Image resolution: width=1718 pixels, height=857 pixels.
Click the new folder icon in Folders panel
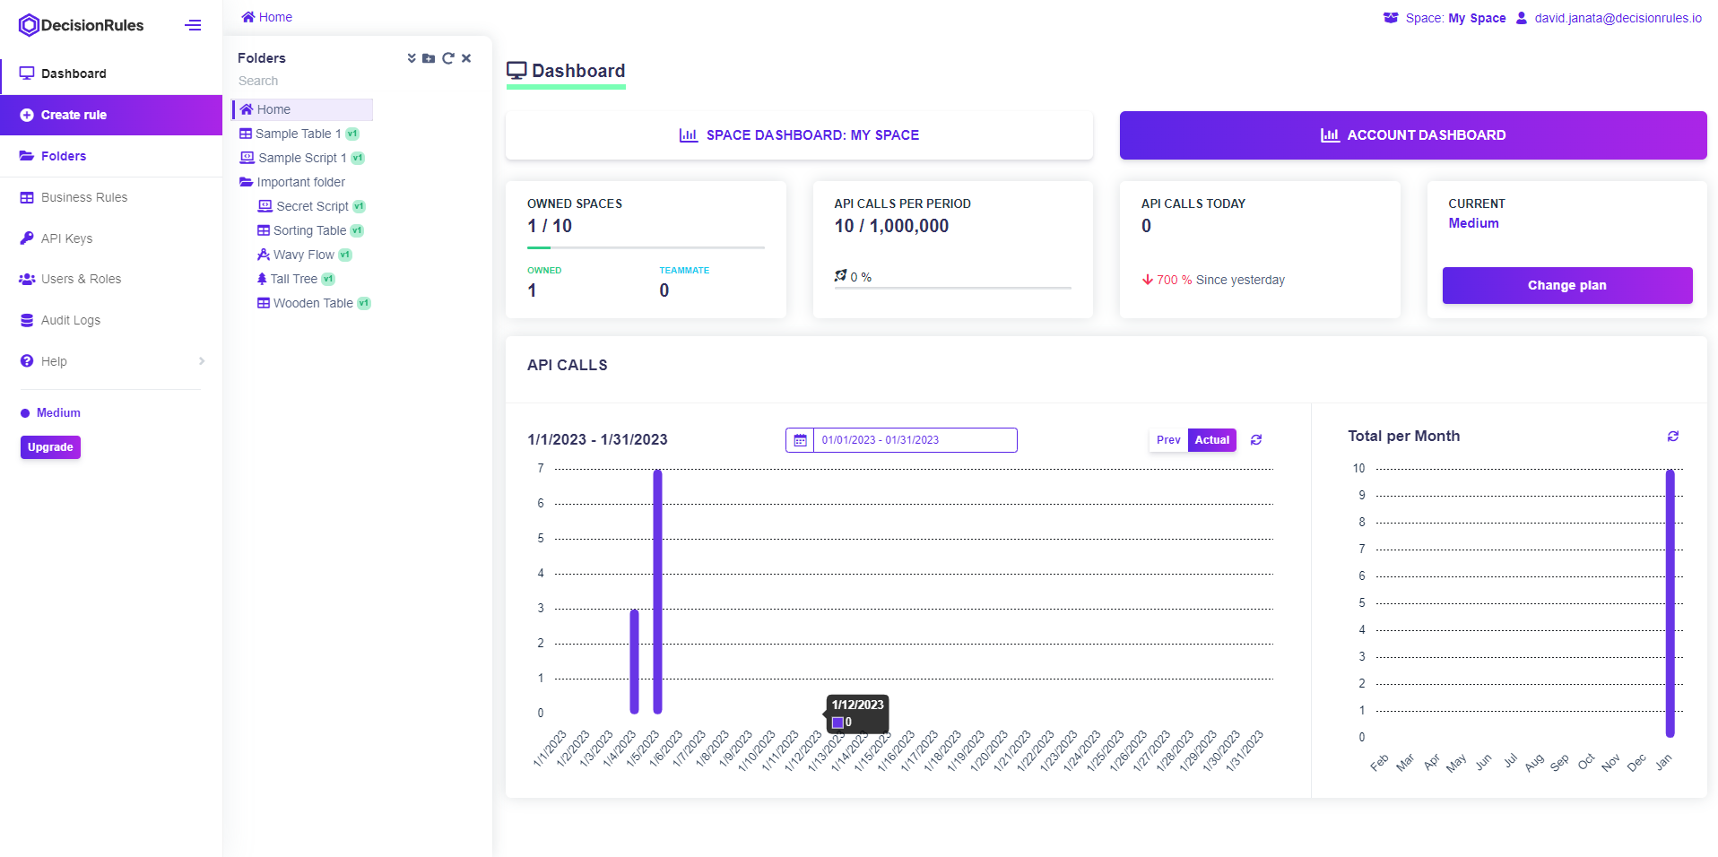[x=429, y=58]
